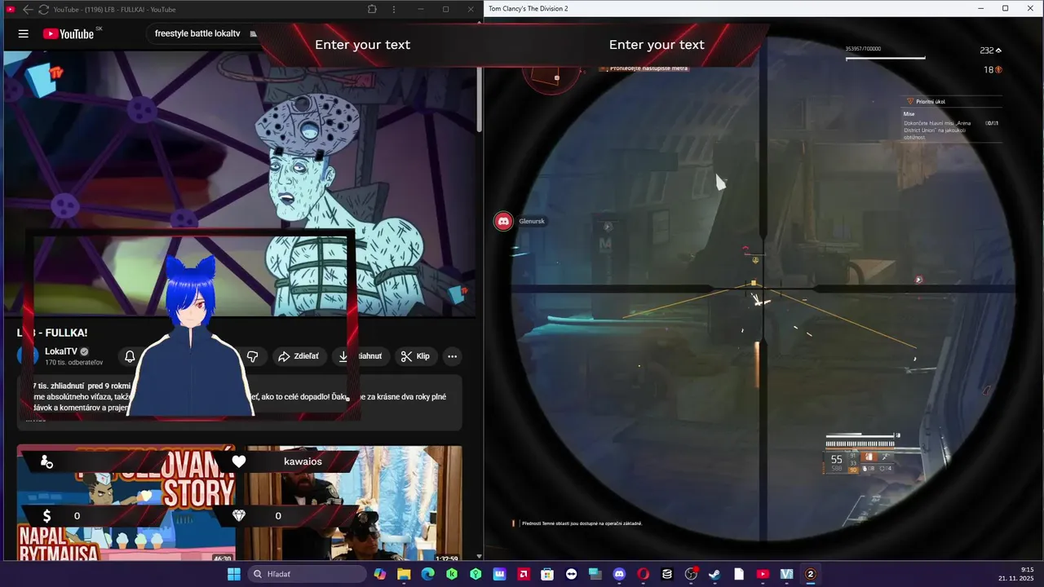This screenshot has width=1044, height=587.
Task: Open AMD Software from the taskbar
Action: pos(524,574)
